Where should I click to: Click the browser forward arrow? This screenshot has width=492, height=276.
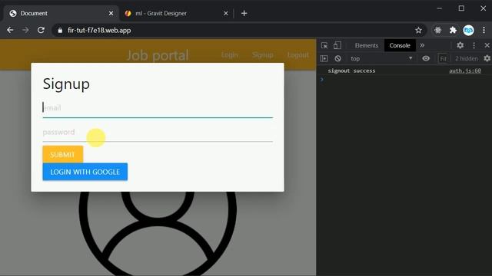coord(25,30)
